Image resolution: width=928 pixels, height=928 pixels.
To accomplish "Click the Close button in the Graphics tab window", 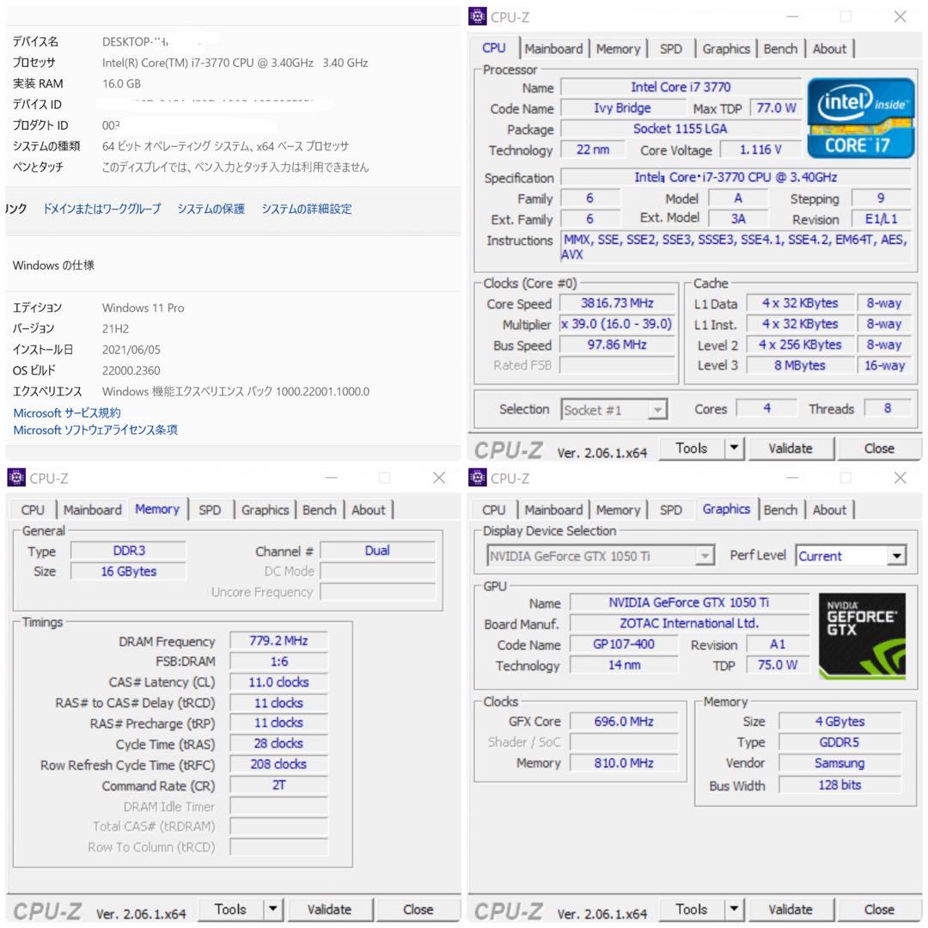I will pyautogui.click(x=879, y=909).
